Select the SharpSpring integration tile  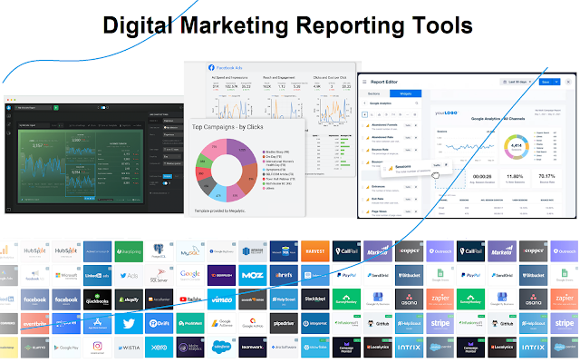[x=129, y=251]
